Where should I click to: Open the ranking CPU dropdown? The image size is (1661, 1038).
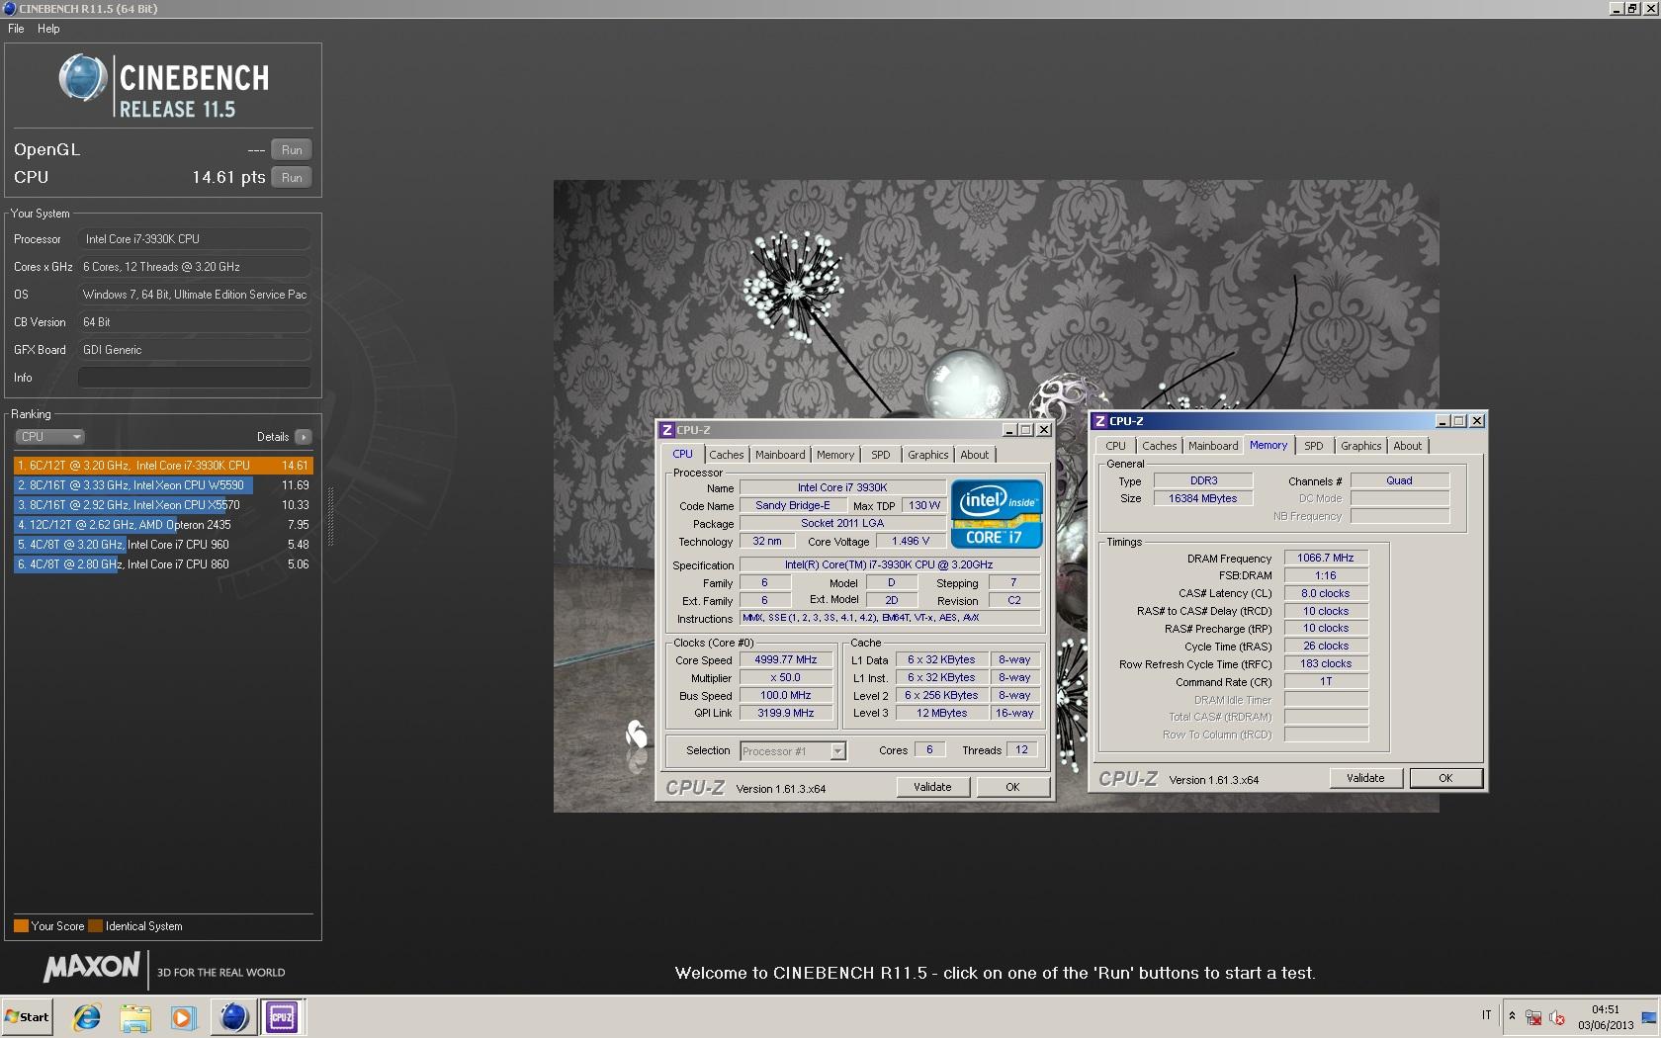pyautogui.click(x=49, y=437)
